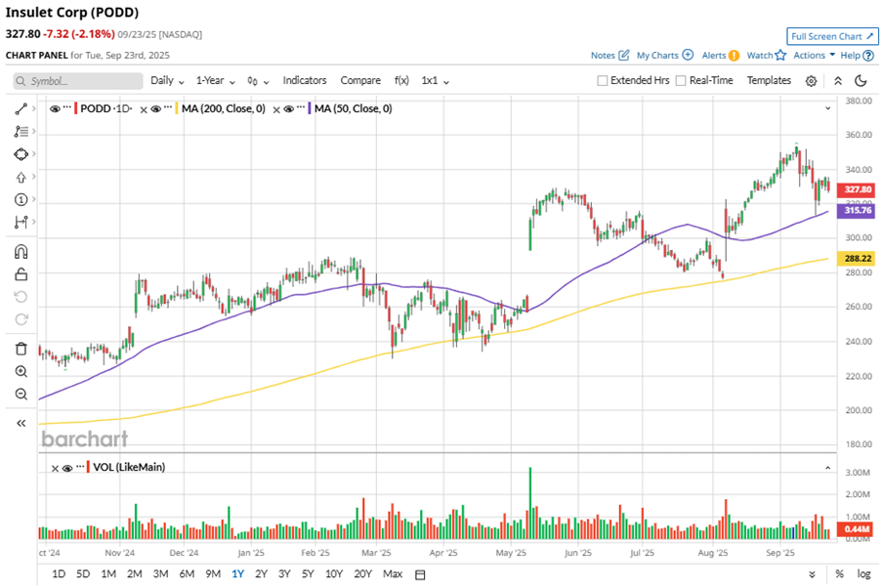The width and height of the screenshot is (881, 586).
Task: Open Notes for this chart
Action: [609, 55]
